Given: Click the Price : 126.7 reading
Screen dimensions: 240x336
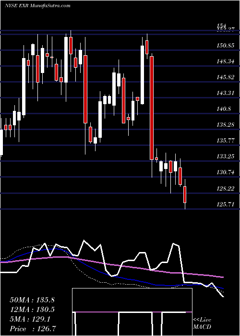Looking at the screenshot, I should (32, 329).
